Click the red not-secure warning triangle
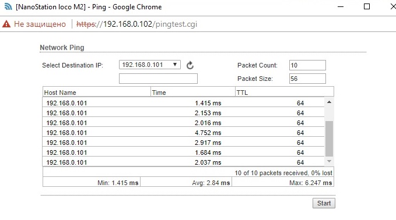The height and width of the screenshot is (220, 396). coord(6,24)
